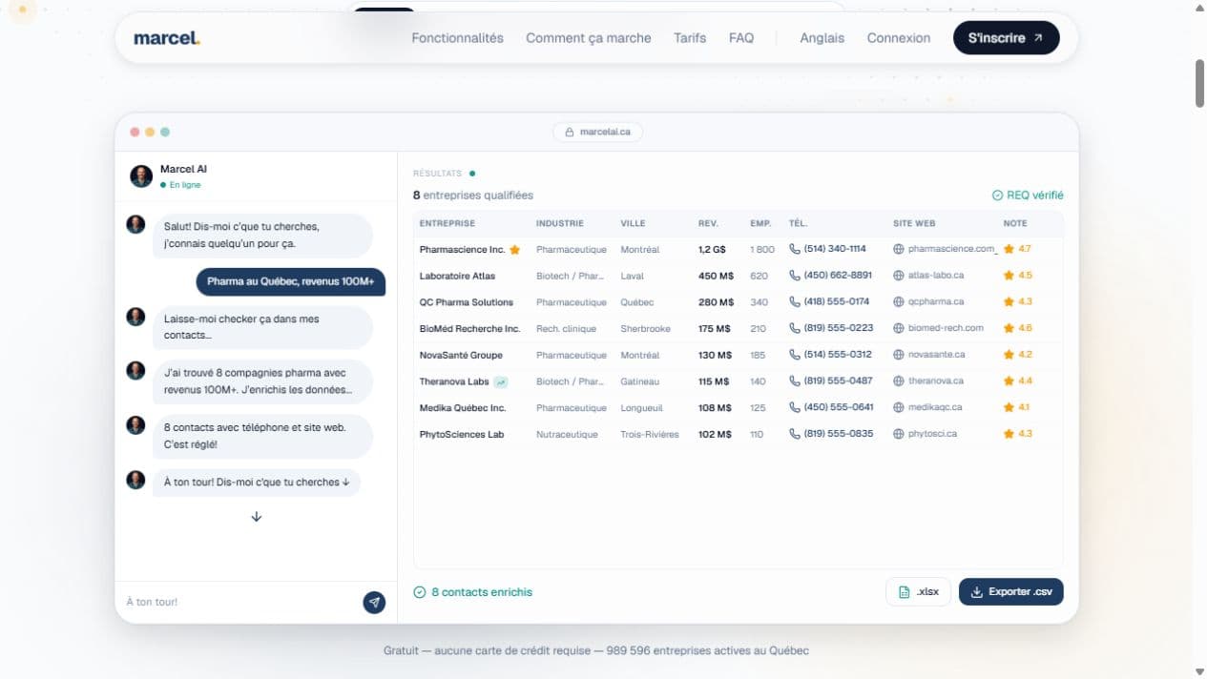Select the QC Pharma Solutions company name

(x=467, y=302)
